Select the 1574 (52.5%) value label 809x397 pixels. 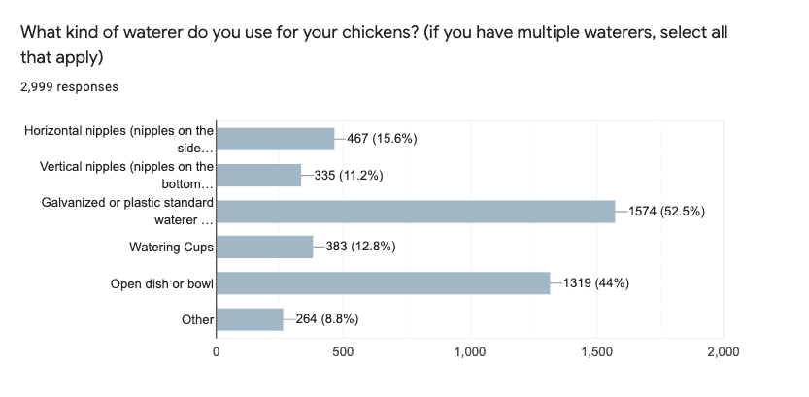click(666, 212)
